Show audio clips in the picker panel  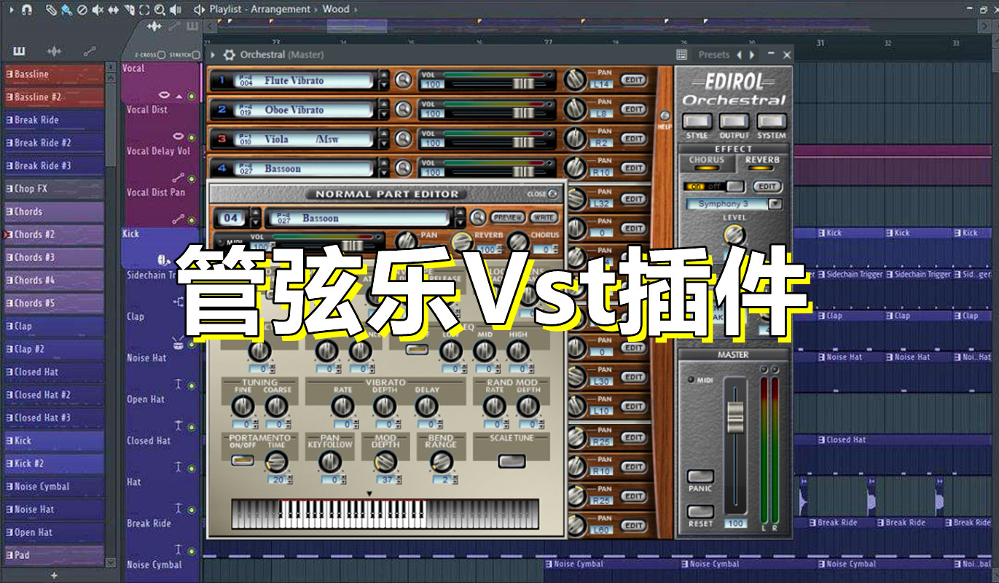click(x=54, y=51)
